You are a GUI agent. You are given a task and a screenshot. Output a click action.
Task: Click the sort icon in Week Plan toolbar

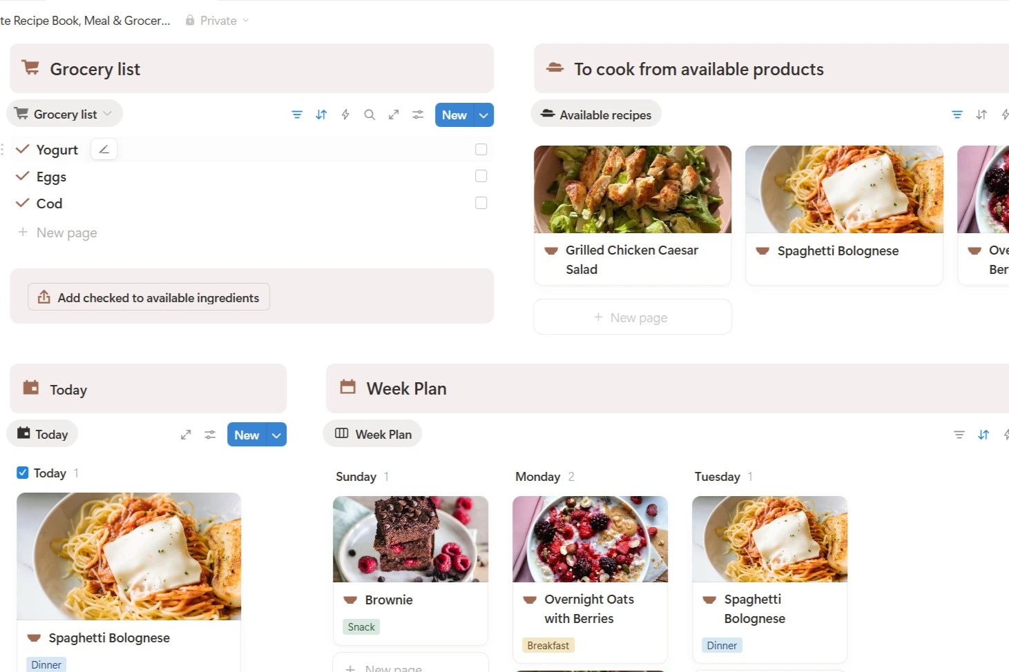tap(983, 435)
